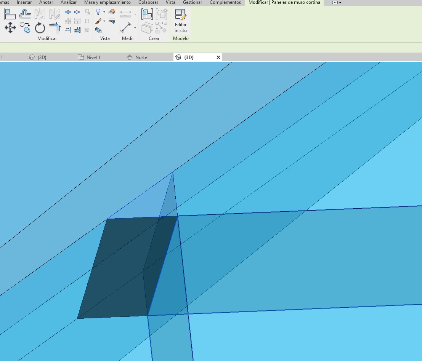The image size is (422, 361).
Task: Switch to the Masa y emplazamiento tab
Action: pos(107,2)
